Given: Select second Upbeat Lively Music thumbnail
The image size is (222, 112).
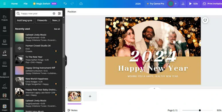Looking at the screenshot, I should [20, 103].
